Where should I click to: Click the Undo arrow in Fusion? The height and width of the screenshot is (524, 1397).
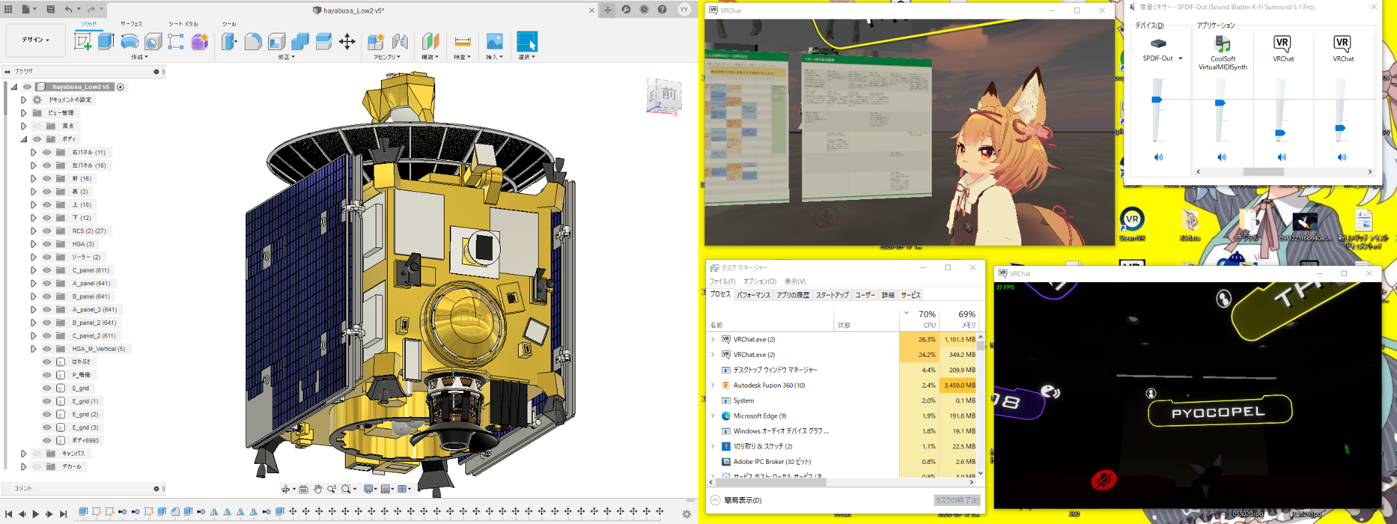(x=69, y=9)
